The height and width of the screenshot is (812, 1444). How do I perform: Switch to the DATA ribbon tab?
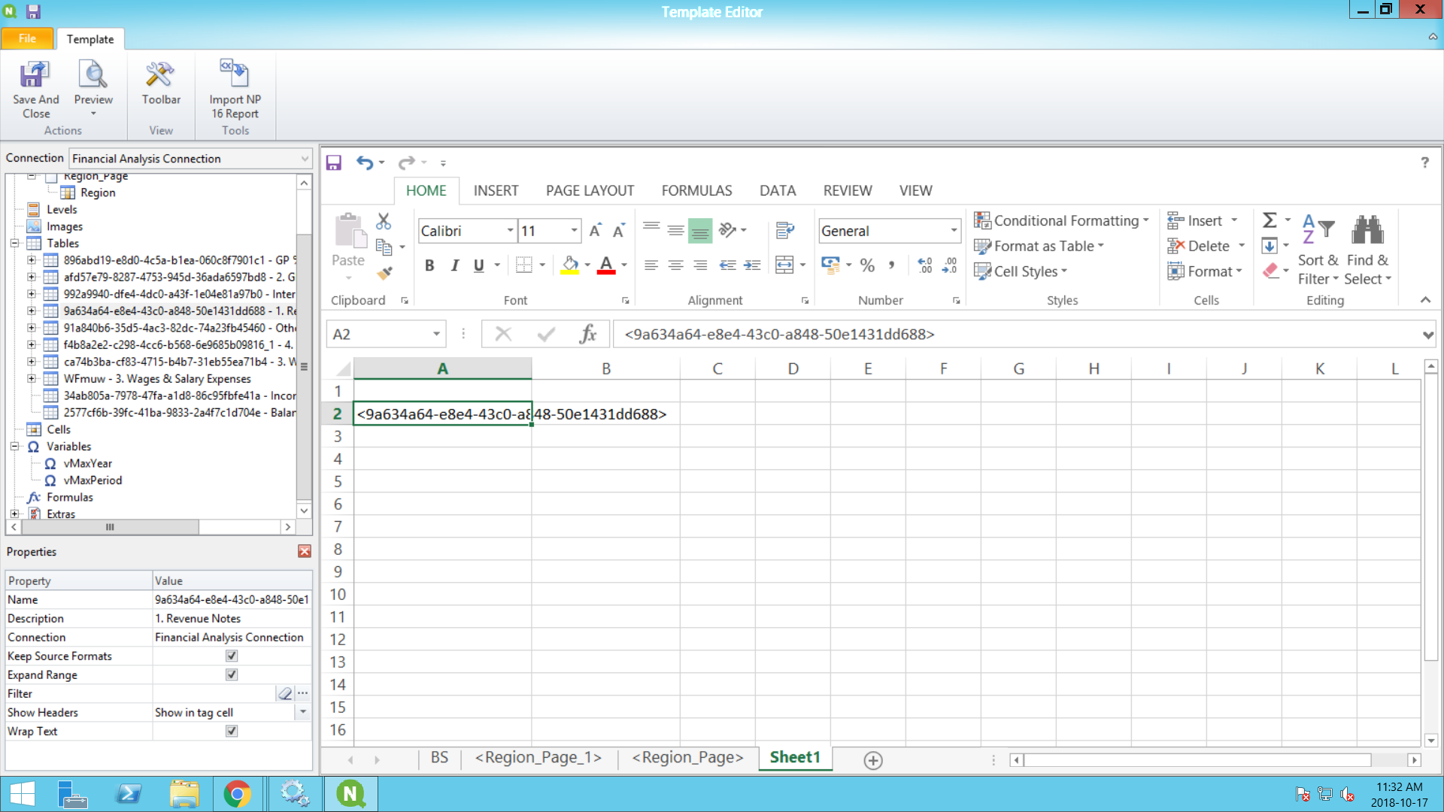pyautogui.click(x=778, y=191)
